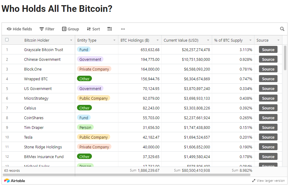Select the $3,303,808,226 value cell
The height and width of the screenshot is (190, 297).
coord(187,108)
